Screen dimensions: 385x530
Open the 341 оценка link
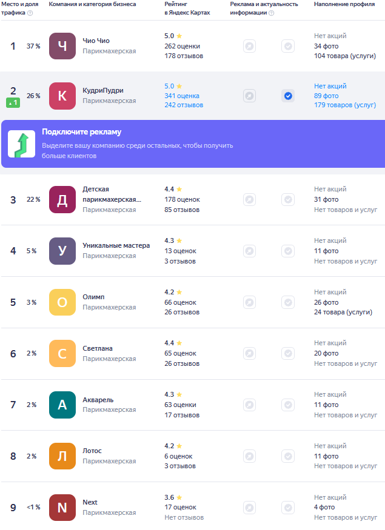[x=182, y=96]
